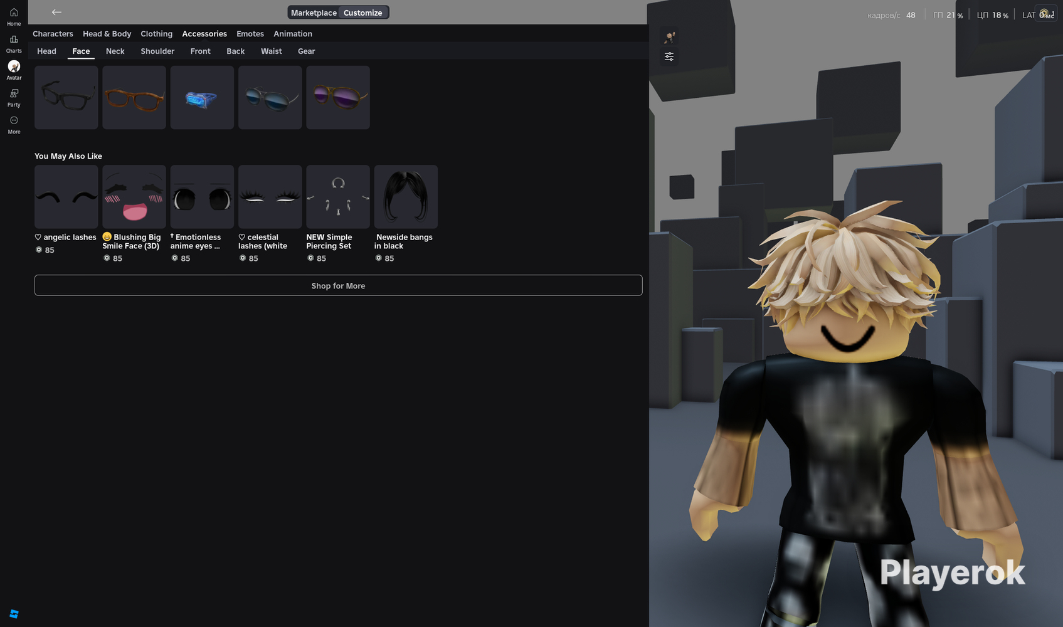Open the Head & Body tab
This screenshot has height=627, width=1063.
(x=107, y=34)
